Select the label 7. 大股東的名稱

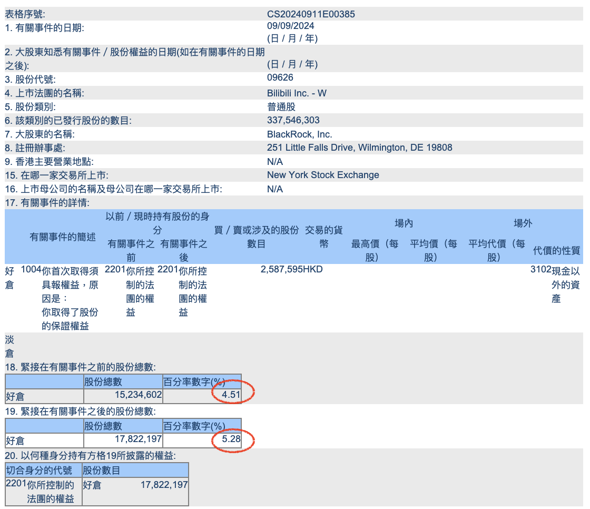coord(40,134)
